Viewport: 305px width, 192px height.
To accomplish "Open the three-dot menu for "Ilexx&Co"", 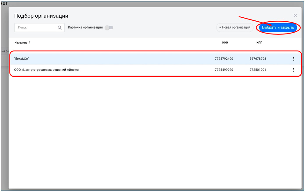I will click(294, 59).
